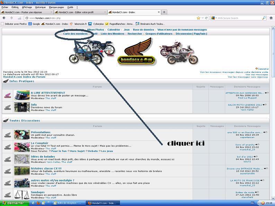
Task: Open Liste des Membres link
Action: 113,34
